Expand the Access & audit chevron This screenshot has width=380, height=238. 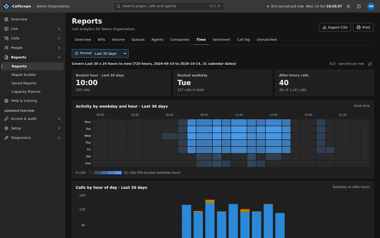[x=59, y=119]
